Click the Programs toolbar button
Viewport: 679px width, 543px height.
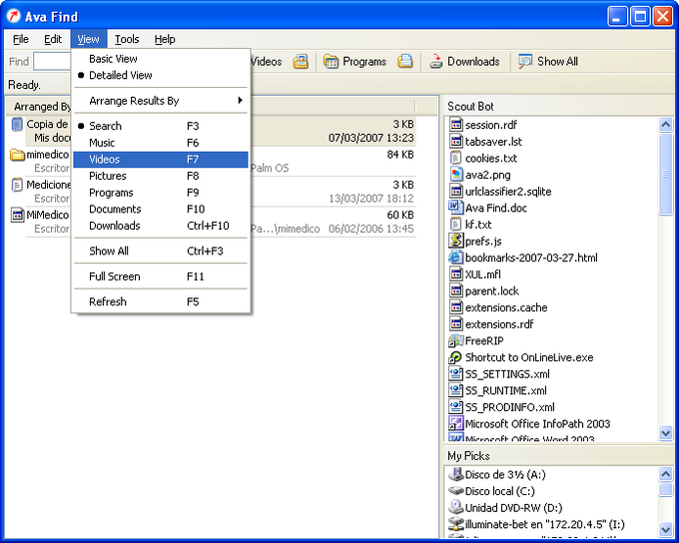(355, 62)
